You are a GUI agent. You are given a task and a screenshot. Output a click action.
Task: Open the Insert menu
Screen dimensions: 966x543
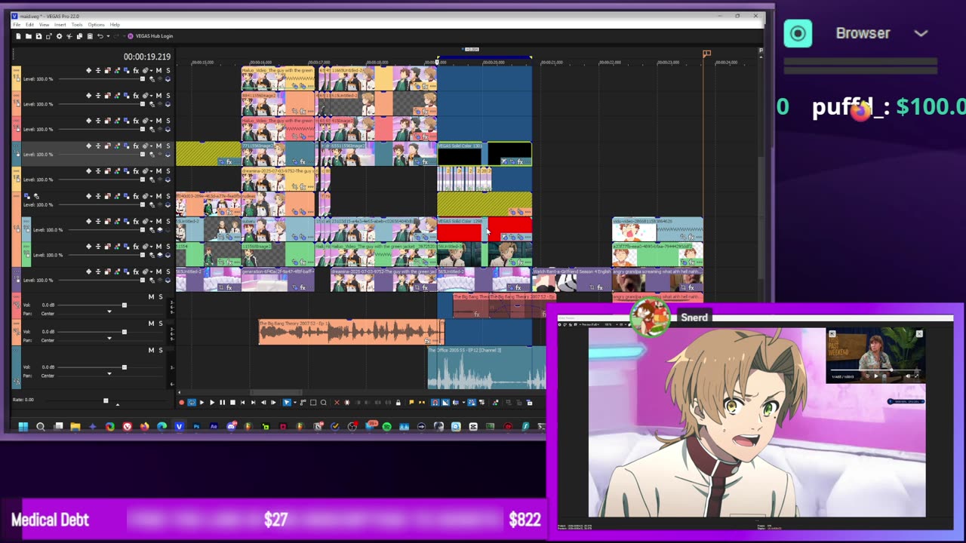(x=60, y=25)
